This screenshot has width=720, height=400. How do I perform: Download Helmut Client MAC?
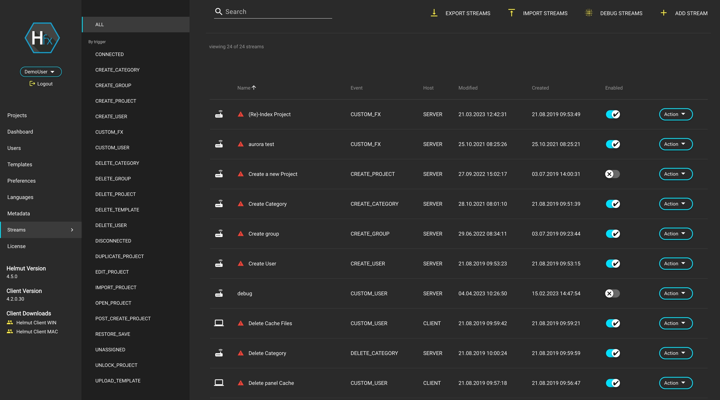37,332
